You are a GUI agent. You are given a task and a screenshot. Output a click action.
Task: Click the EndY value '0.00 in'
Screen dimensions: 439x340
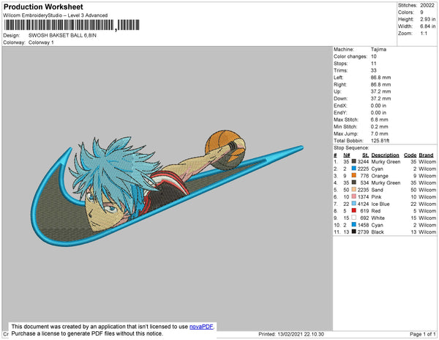[378, 112]
